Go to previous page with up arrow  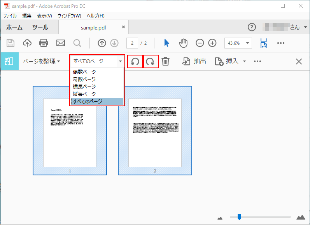(x=102, y=43)
